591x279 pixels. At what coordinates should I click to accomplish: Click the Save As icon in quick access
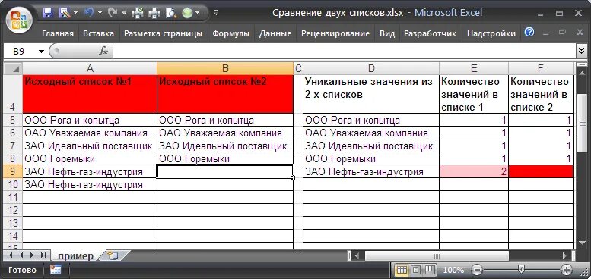pyautogui.click(x=64, y=13)
